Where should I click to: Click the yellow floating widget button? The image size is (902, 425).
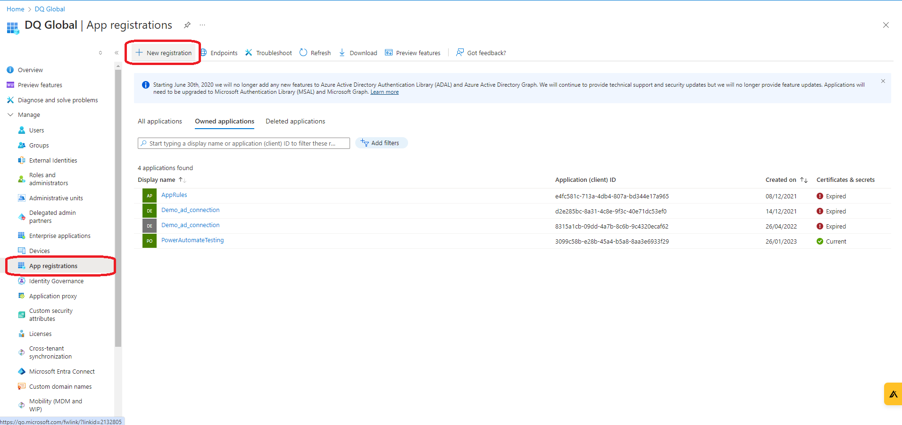[x=893, y=394]
